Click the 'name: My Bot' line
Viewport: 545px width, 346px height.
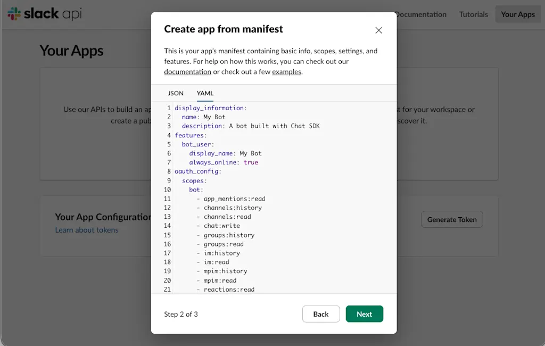pyautogui.click(x=204, y=117)
